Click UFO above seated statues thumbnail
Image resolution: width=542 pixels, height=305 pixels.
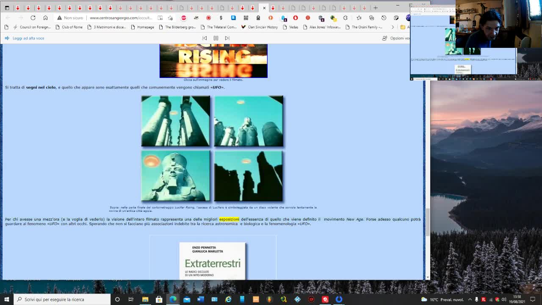249,121
